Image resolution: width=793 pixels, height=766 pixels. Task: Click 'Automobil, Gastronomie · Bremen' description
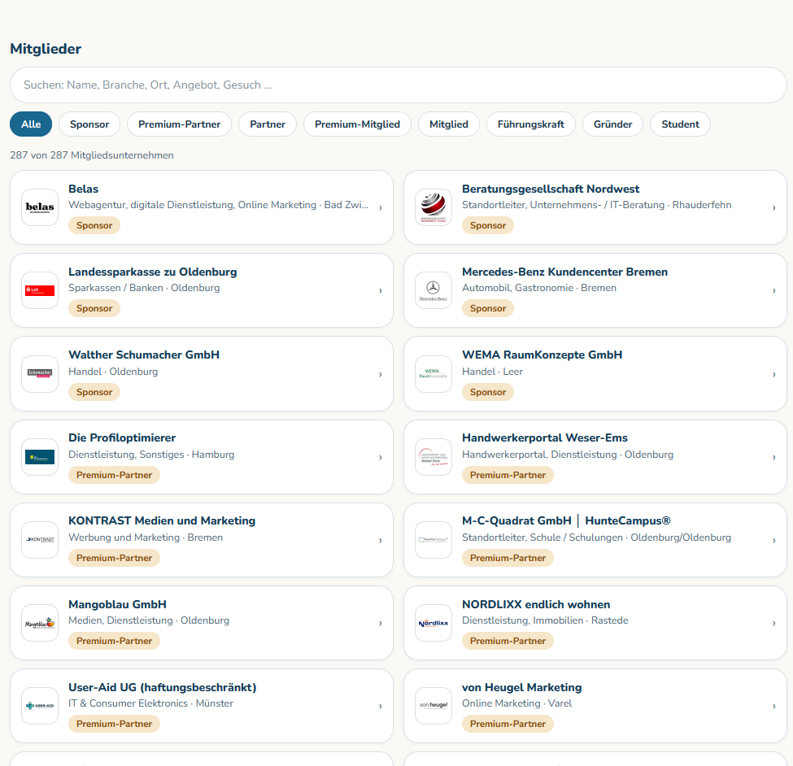[539, 288]
